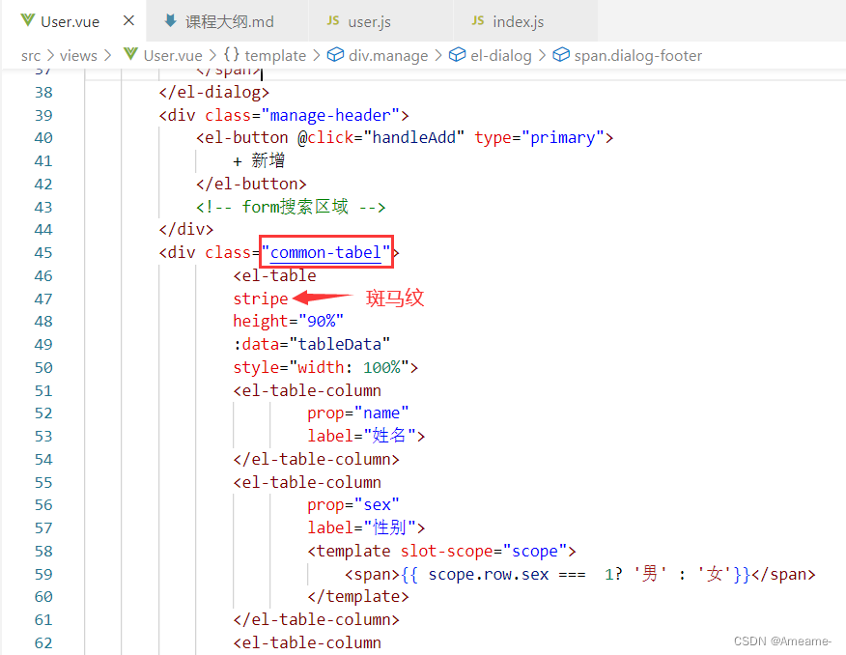Image resolution: width=846 pixels, height=655 pixels.
Task: Open the user.js tab
Action: tap(381, 21)
